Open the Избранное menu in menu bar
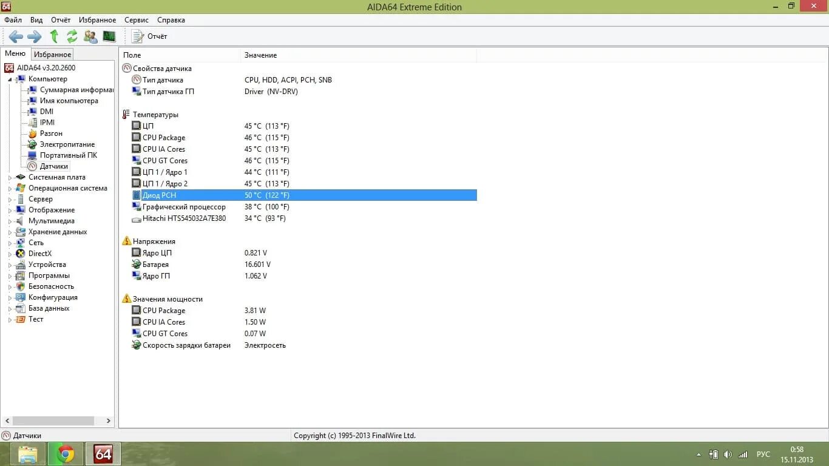The width and height of the screenshot is (829, 466). (x=98, y=20)
